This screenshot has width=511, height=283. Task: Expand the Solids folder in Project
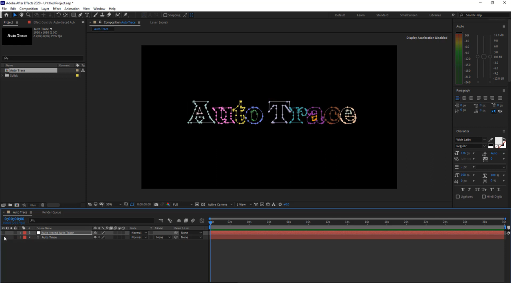click(2, 75)
